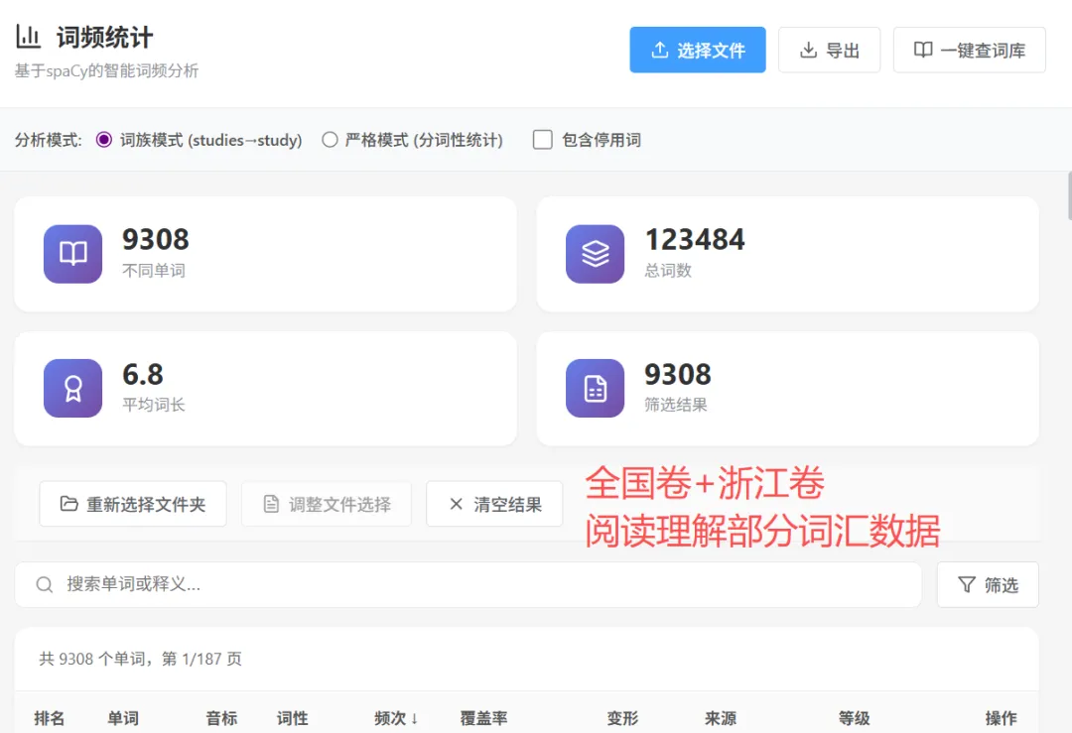
Task: Click the book icon on 一键查词库 button
Action: [922, 50]
